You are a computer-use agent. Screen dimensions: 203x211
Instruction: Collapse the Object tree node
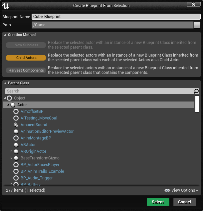(x=5, y=98)
